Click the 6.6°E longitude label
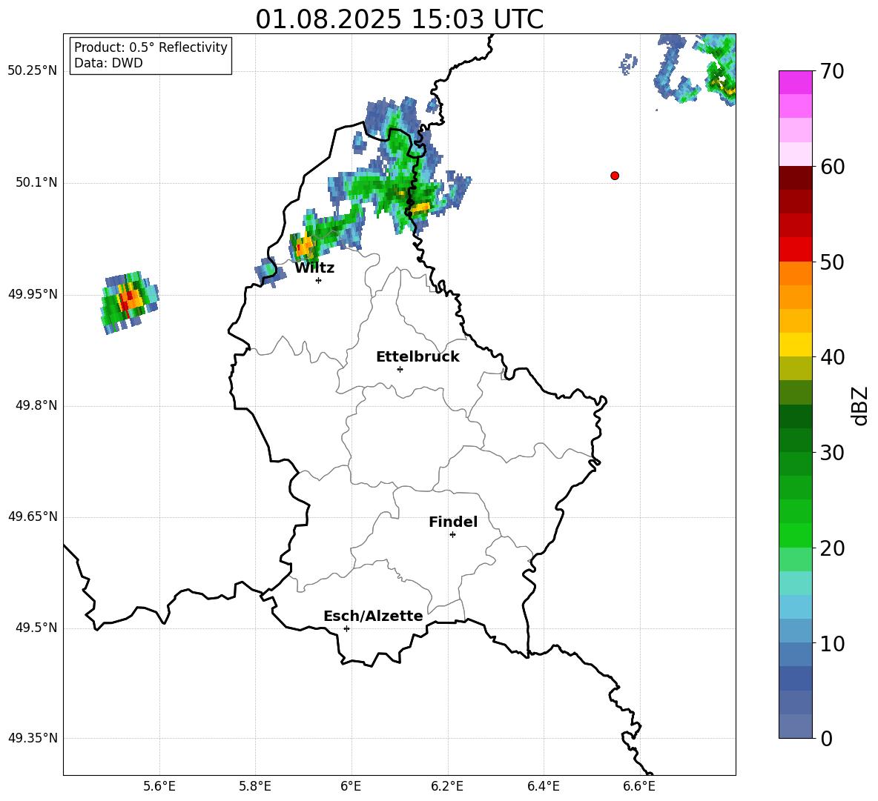The height and width of the screenshot is (801, 878). tap(639, 786)
